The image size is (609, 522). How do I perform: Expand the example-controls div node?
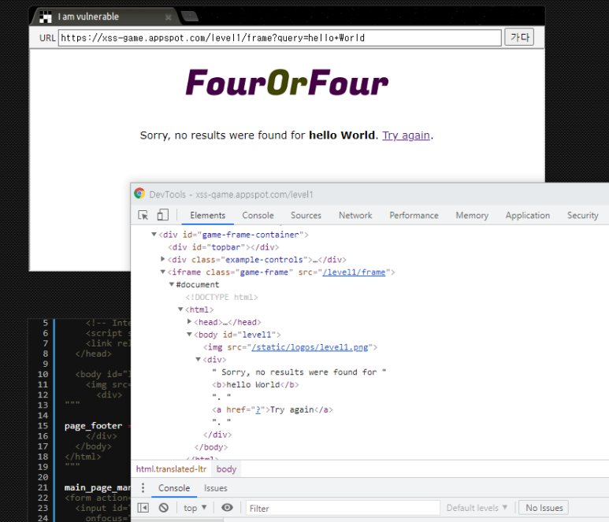[x=163, y=259]
